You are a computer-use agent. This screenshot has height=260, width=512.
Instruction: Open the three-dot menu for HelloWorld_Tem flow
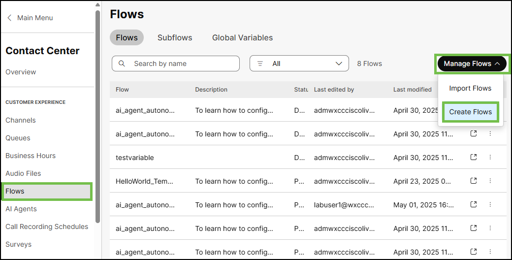[490, 181]
